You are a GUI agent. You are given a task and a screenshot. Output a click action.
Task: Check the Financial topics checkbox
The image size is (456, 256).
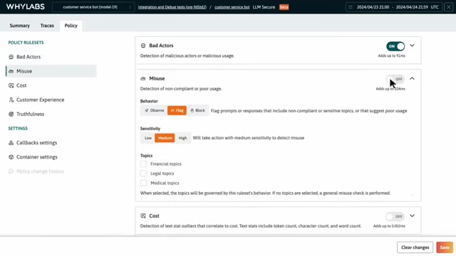pyautogui.click(x=144, y=164)
